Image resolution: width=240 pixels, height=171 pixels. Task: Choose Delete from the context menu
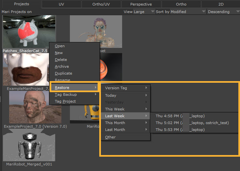point(61,60)
